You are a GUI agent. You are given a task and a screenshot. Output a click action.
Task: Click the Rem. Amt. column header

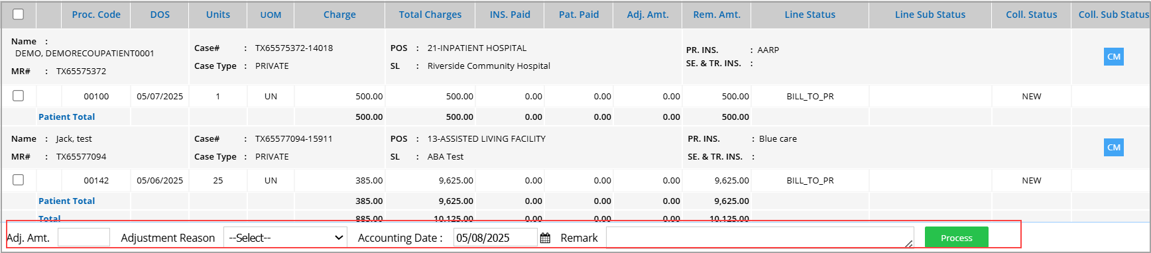click(717, 15)
